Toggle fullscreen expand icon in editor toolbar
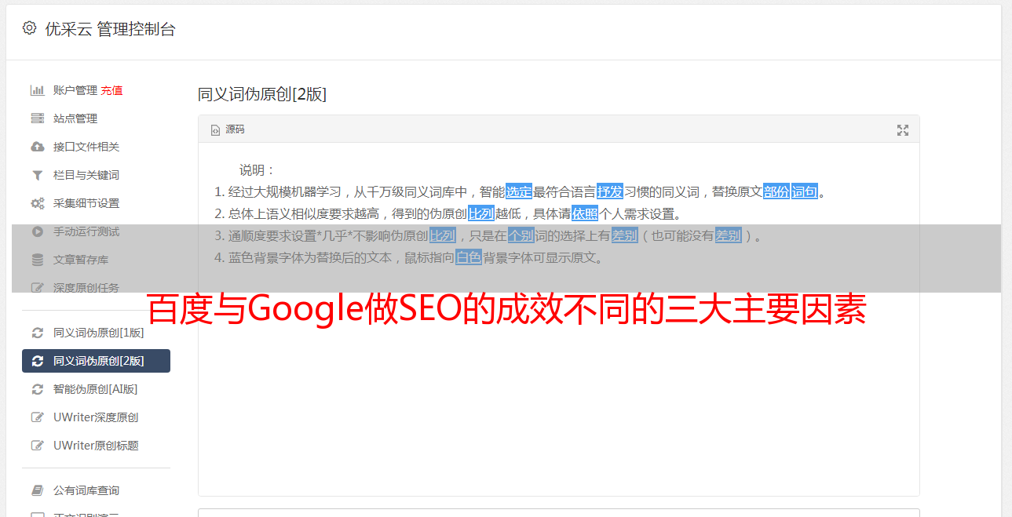 point(903,130)
